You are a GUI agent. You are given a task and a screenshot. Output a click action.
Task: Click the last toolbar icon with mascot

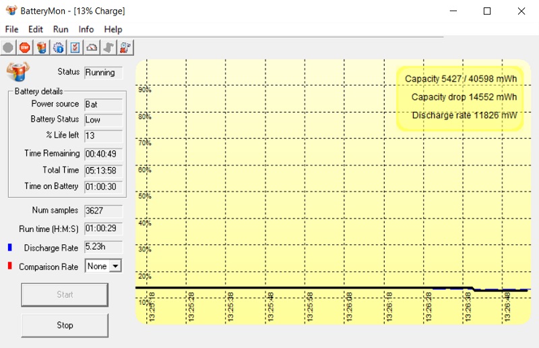coord(126,47)
